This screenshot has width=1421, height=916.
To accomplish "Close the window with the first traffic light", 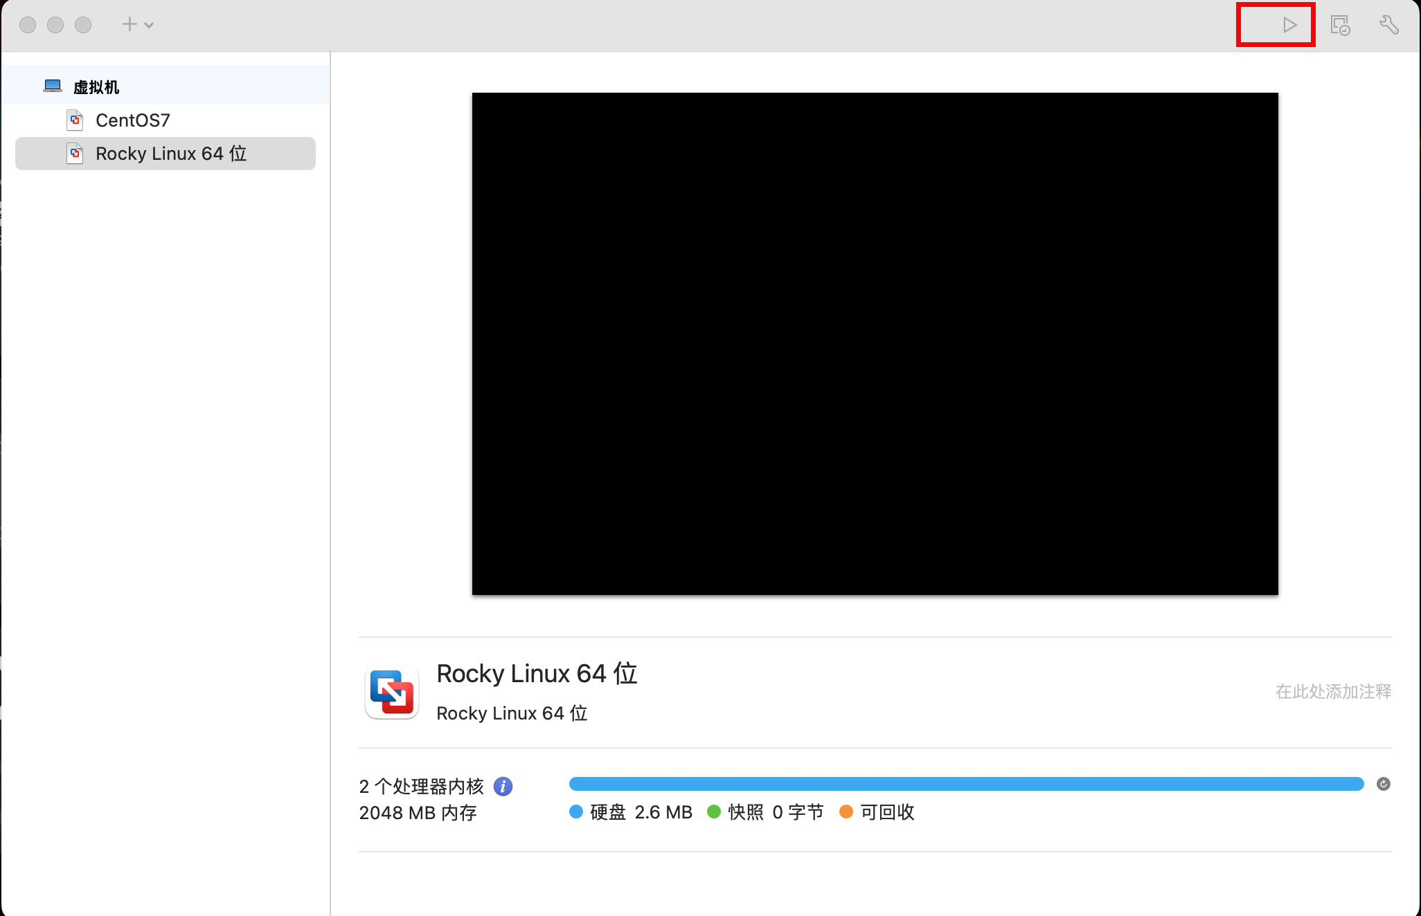I will pyautogui.click(x=28, y=25).
